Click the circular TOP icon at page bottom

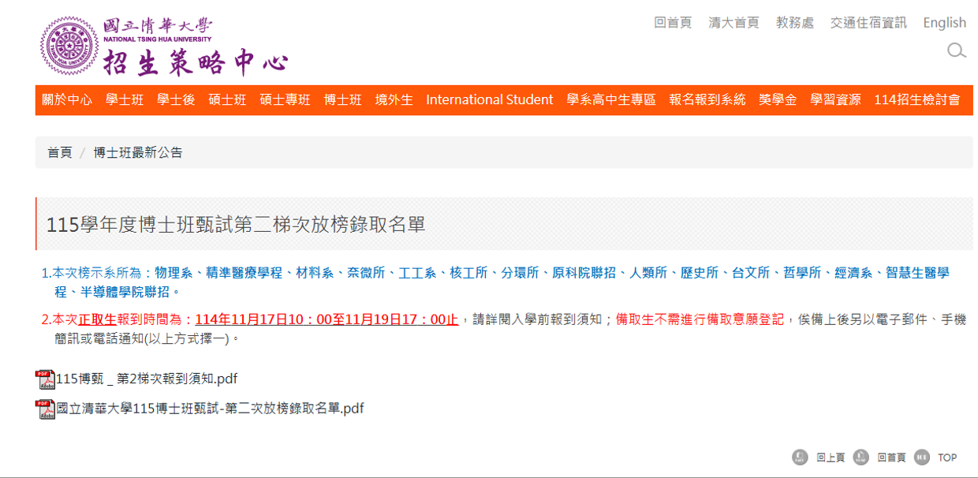pyautogui.click(x=921, y=457)
